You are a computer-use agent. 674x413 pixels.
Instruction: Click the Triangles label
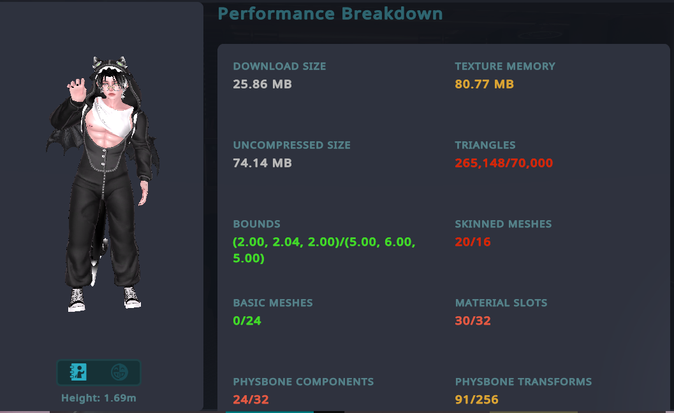pyautogui.click(x=485, y=145)
